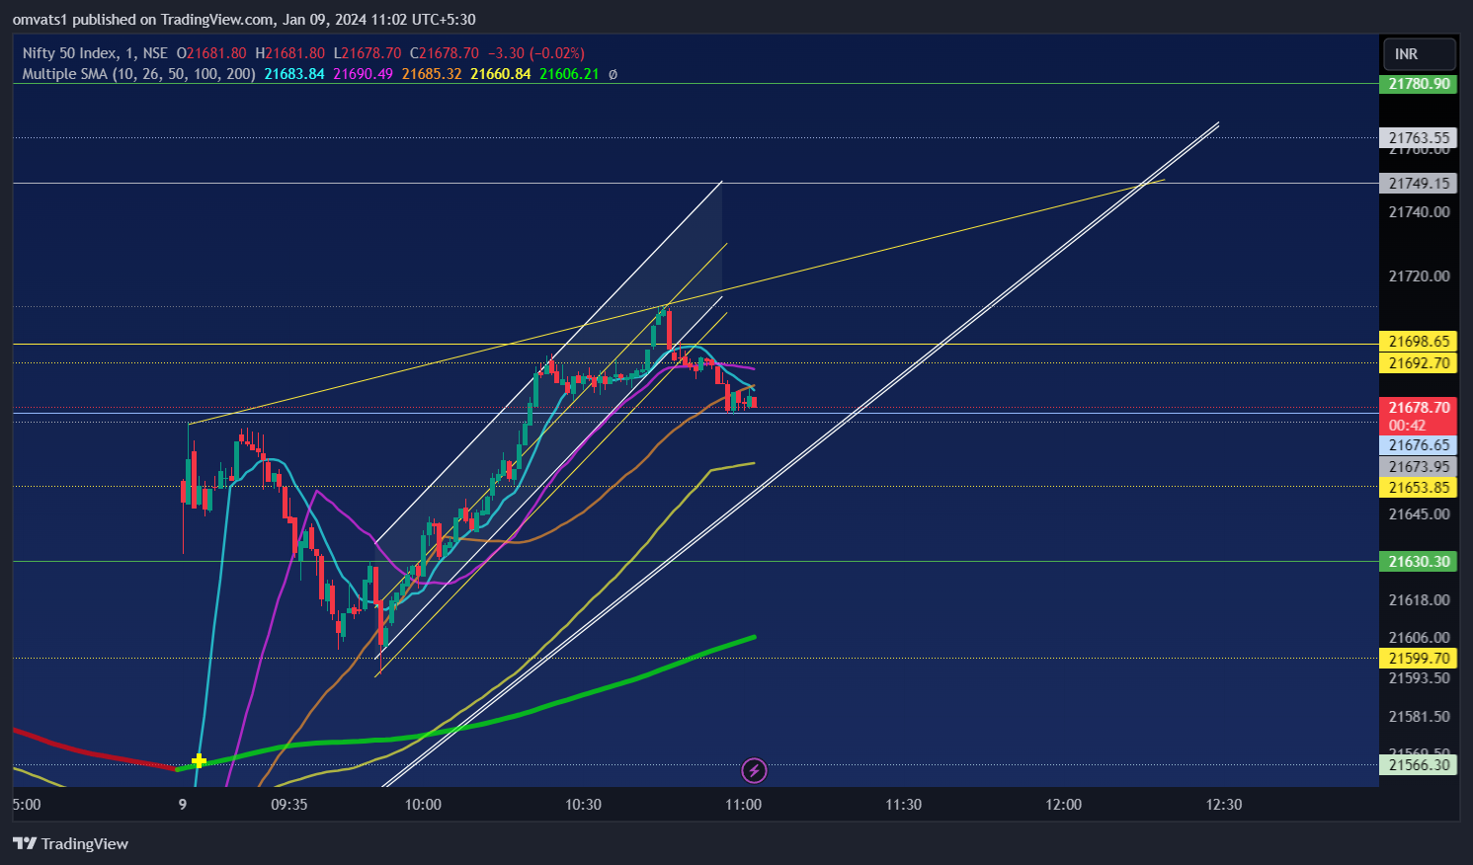This screenshot has width=1473, height=865.
Task: Click the change value −3.30 (−0.02%)
Action: tap(536, 53)
